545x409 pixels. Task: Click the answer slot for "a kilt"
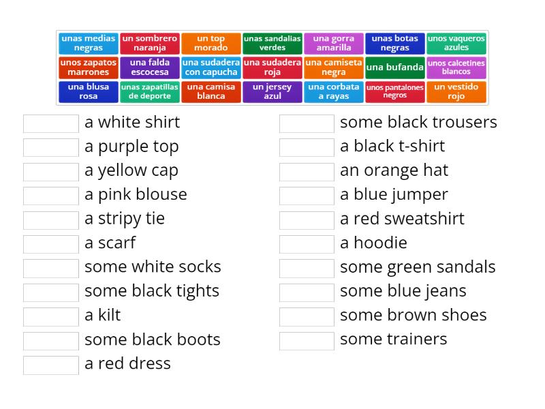[51, 316]
